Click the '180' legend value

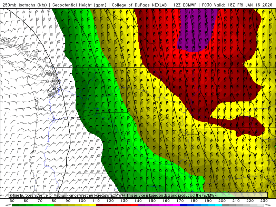194,201
